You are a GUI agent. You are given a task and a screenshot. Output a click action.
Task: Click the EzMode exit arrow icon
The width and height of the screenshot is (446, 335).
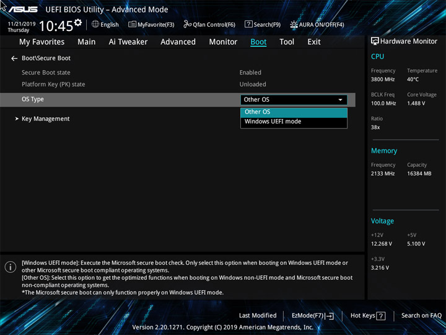(x=329, y=316)
